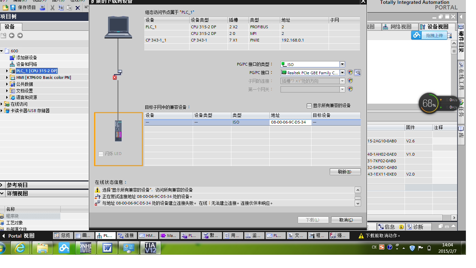The width and height of the screenshot is (476, 268).
Task: Expand the 文档设置 node
Action: [x=7, y=91]
